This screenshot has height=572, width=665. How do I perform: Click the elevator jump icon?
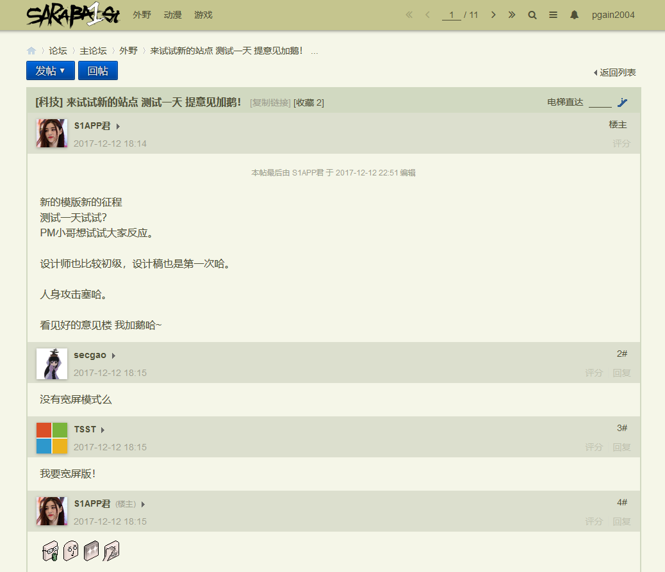tap(622, 102)
